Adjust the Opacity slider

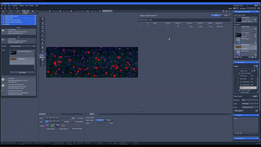point(102,123)
